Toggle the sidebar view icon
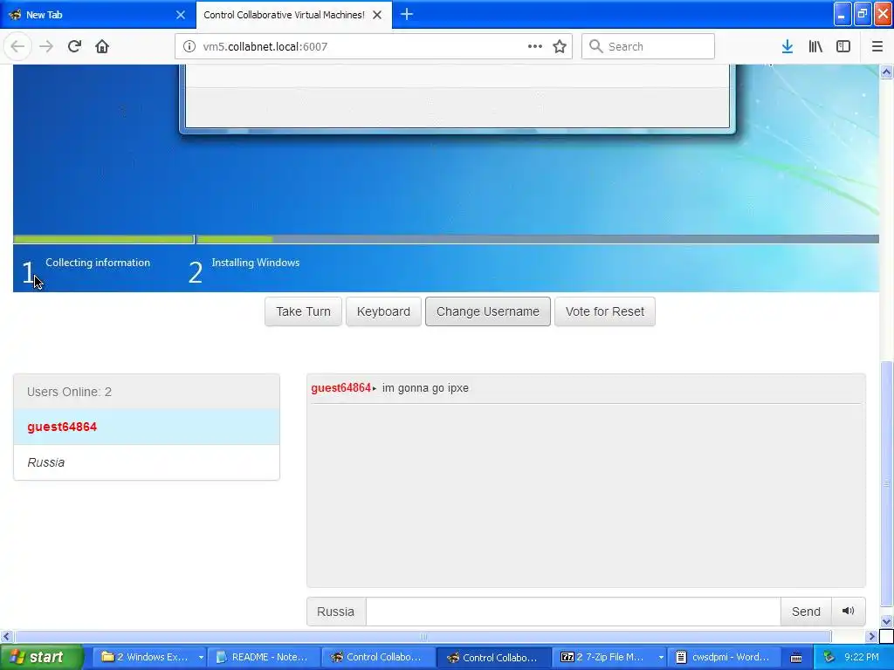Viewport: 894px width, 670px height. point(843,46)
